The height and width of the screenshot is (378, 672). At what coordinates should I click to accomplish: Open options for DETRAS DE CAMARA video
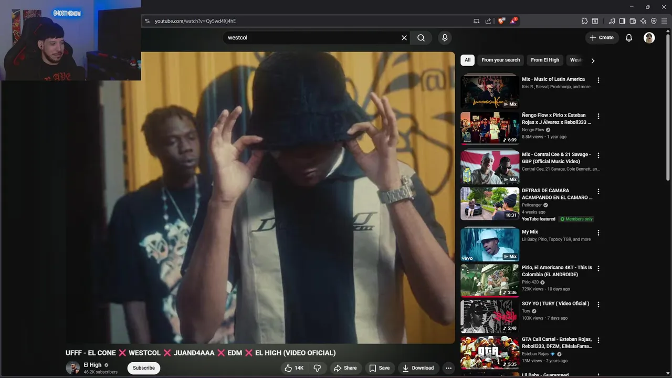(x=598, y=192)
